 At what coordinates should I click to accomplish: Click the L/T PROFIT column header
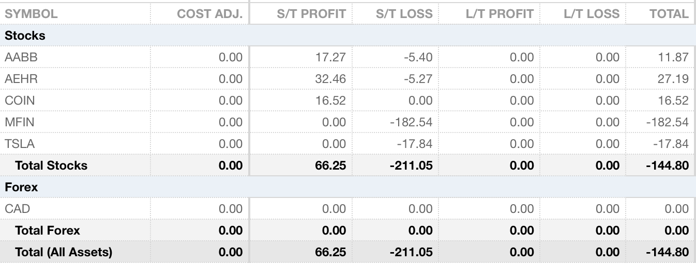499,14
